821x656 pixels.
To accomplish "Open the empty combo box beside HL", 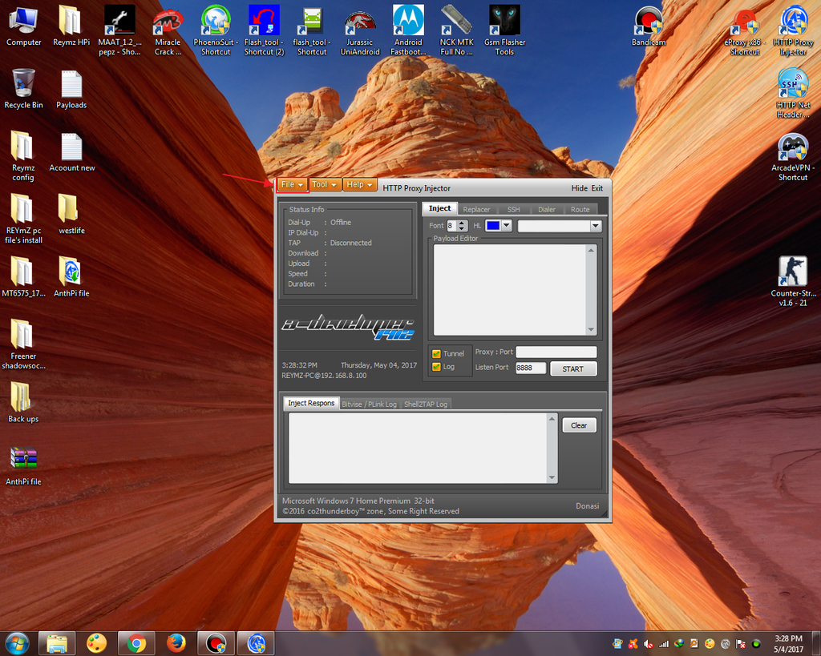I will click(x=560, y=226).
